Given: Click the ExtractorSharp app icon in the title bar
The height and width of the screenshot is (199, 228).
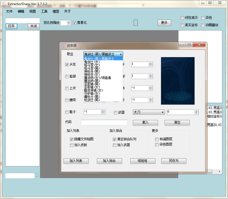Looking at the screenshot, I should (x=4, y=4).
